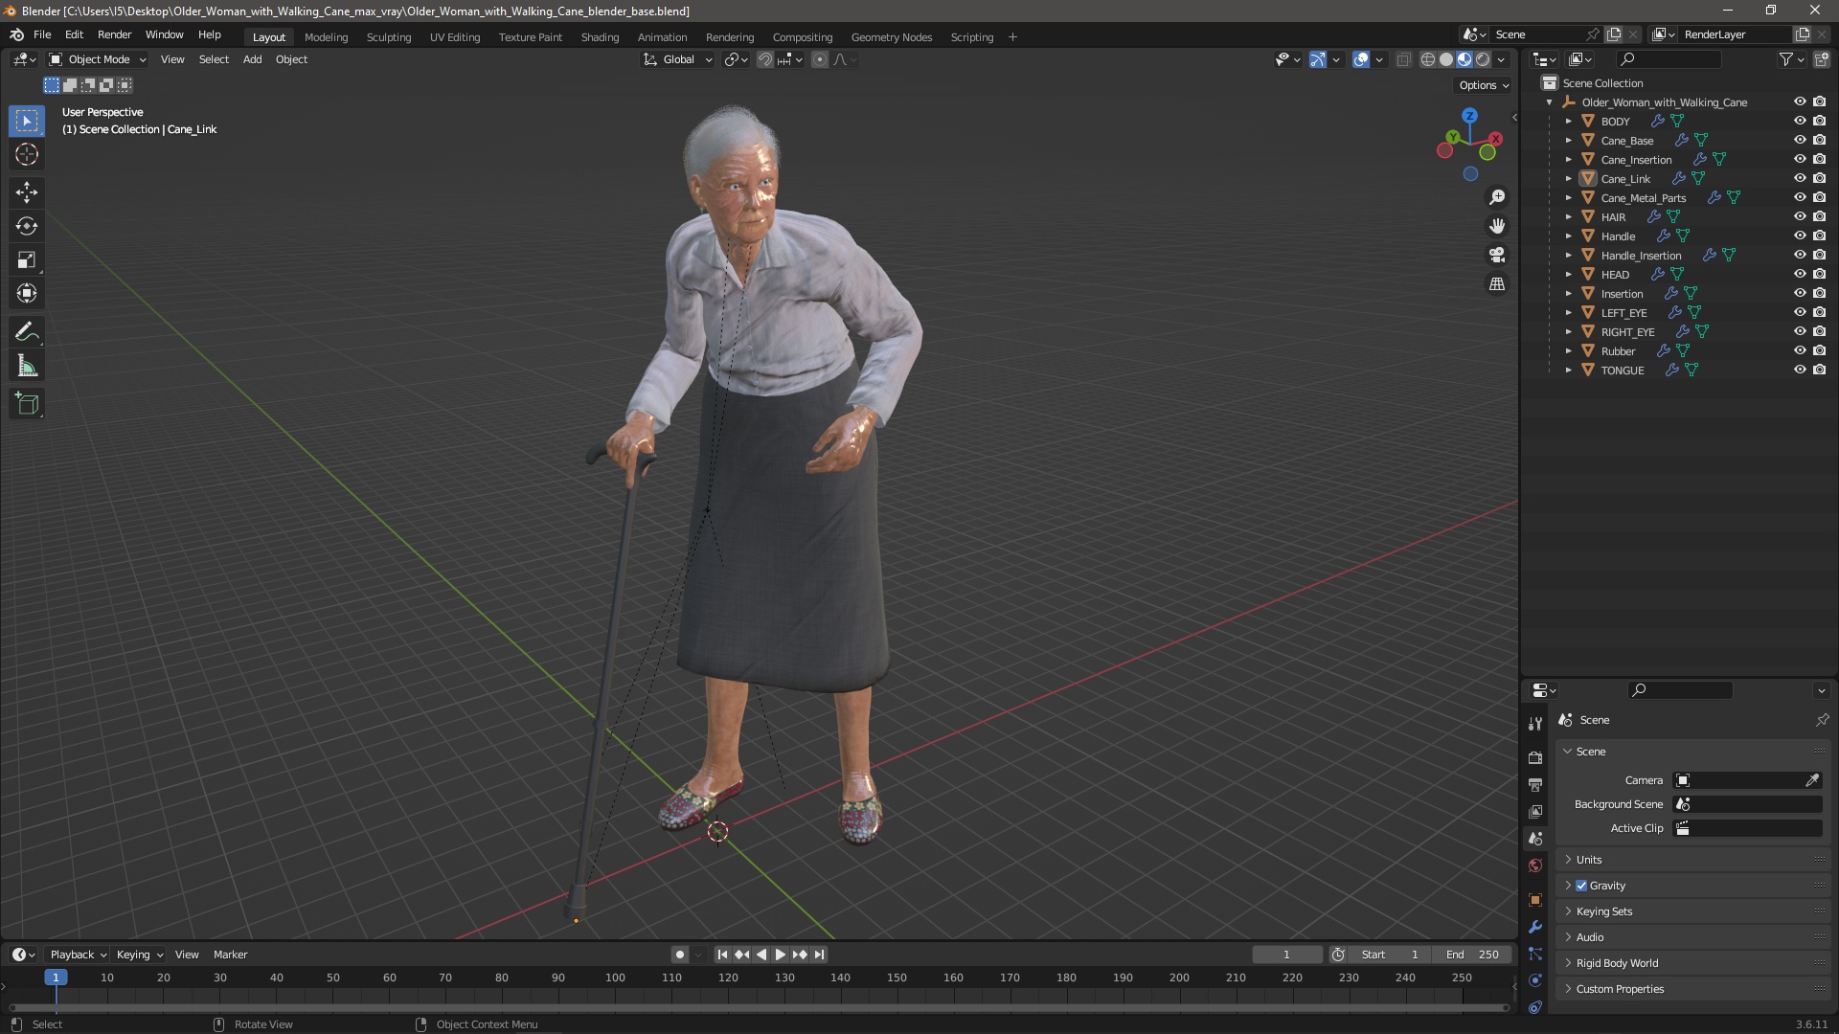
Task: Select the Scale tool
Action: pos(26,259)
